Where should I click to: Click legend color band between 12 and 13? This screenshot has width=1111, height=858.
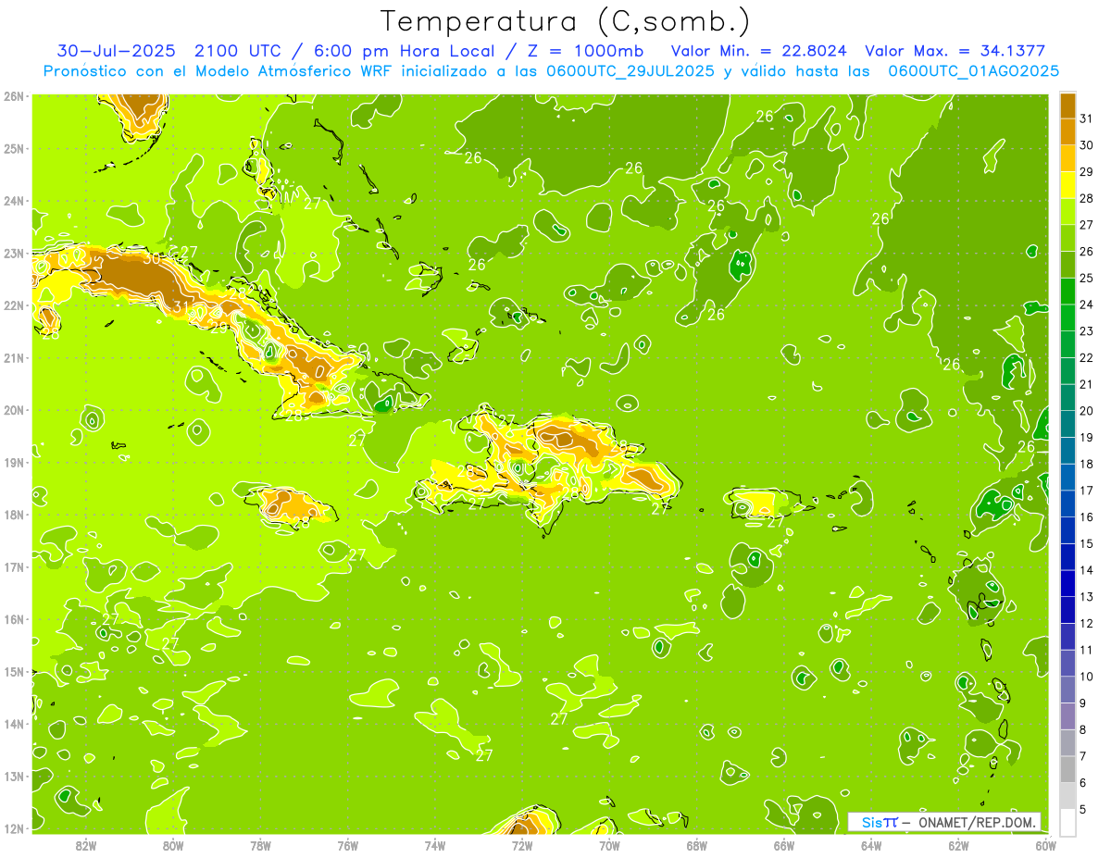[x=1068, y=610]
